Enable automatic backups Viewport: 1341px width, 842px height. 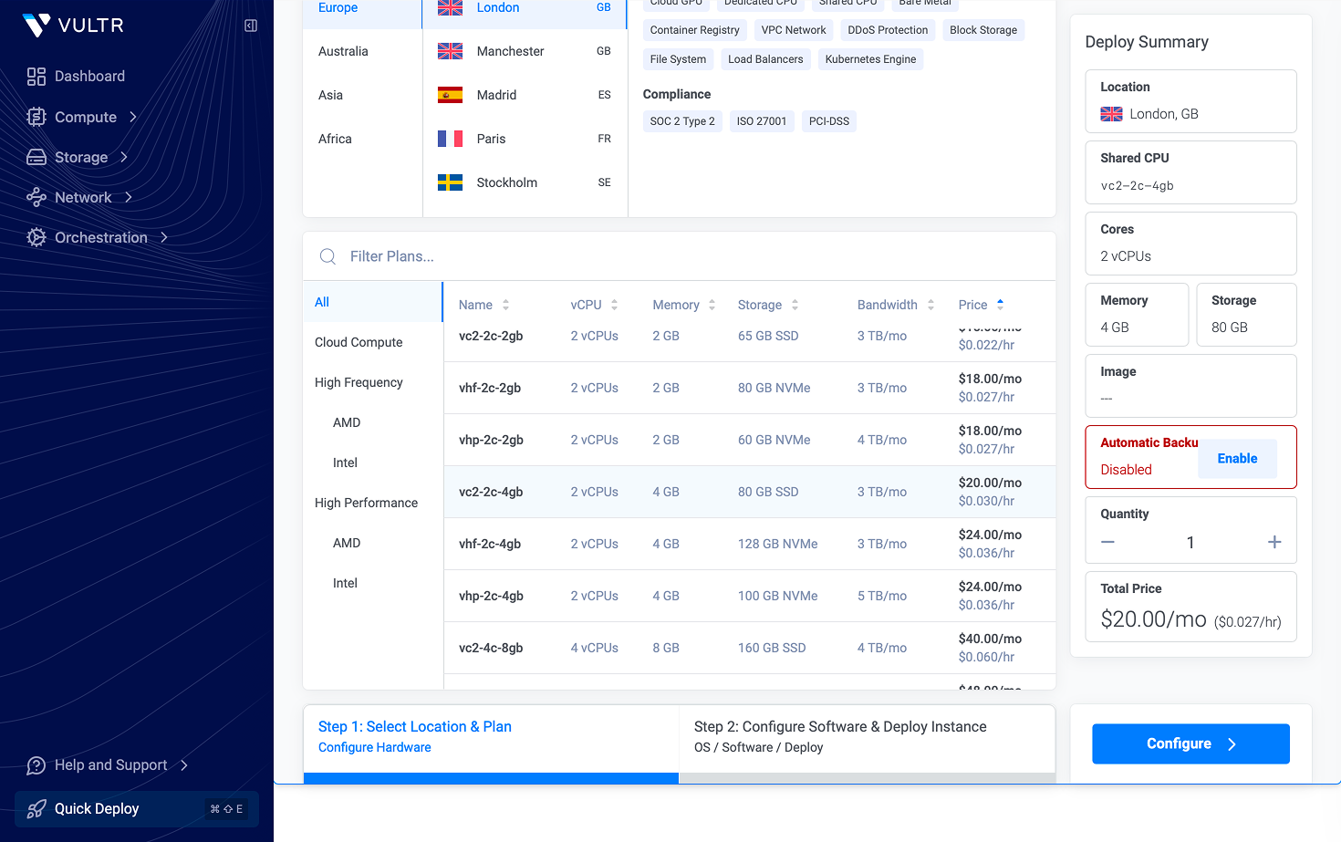pos(1237,458)
